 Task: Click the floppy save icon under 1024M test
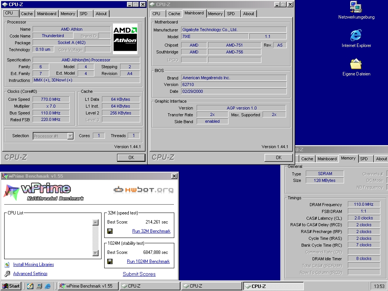pyautogui.click(x=110, y=261)
